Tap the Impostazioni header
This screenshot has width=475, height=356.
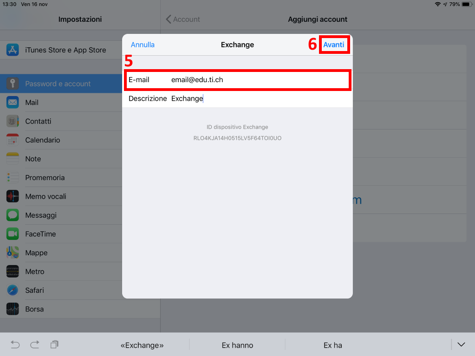pyautogui.click(x=80, y=19)
